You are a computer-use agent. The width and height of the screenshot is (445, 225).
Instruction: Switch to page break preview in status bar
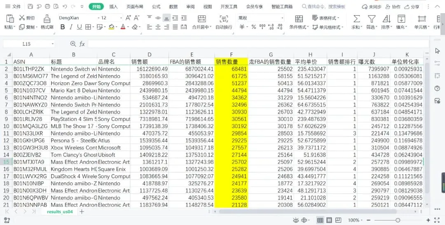(x=338, y=220)
